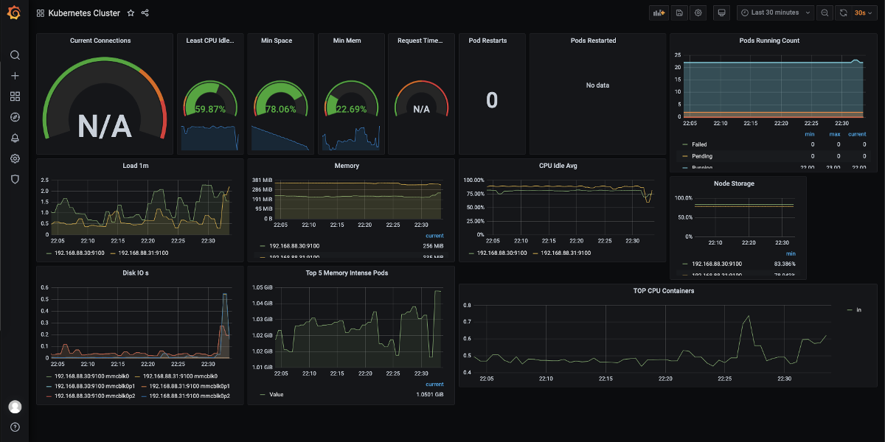This screenshot has width=885, height=442.
Task: Click the Pending series color swatch in legend
Action: pyautogui.click(x=685, y=157)
